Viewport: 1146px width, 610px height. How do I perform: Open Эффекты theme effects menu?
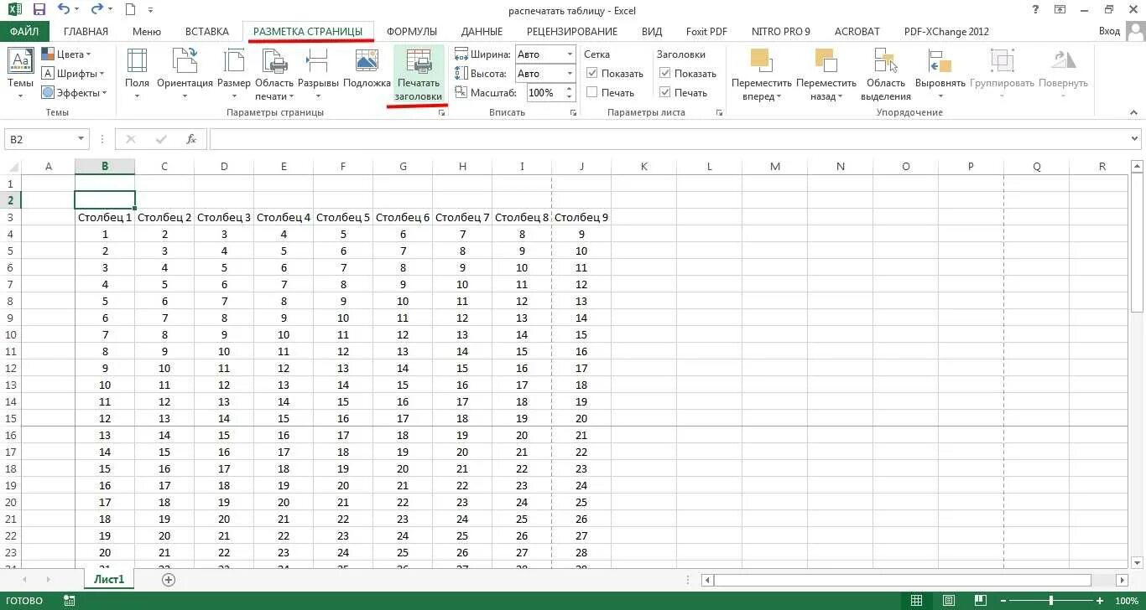tap(76, 93)
